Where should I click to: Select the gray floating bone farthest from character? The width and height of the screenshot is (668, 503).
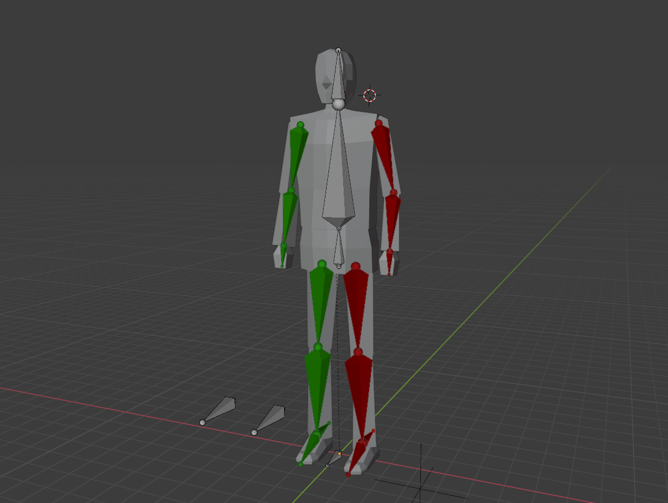point(219,410)
